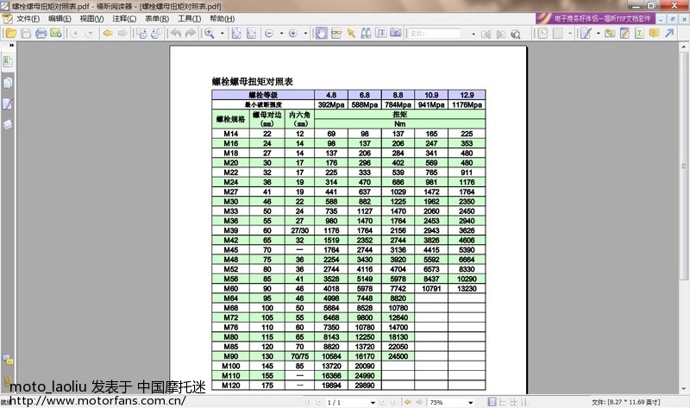Click the vertical scrollbar thumb
Viewport: 690px width, 408px height.
point(683,166)
